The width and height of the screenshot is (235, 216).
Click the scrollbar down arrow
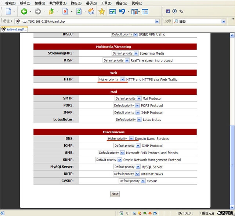click(232, 207)
